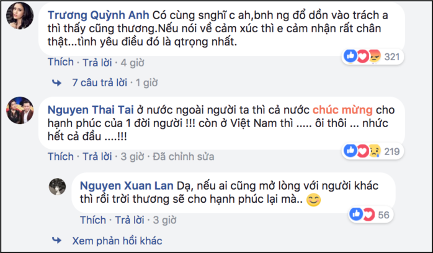Toggle Thích on Trương Quỳnh Anh's comment
The height and width of the screenshot is (253, 433).
click(61, 62)
